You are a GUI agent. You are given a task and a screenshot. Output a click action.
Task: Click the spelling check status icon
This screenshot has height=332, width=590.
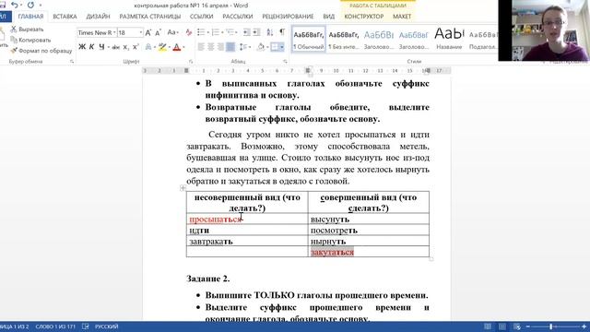[86, 326]
